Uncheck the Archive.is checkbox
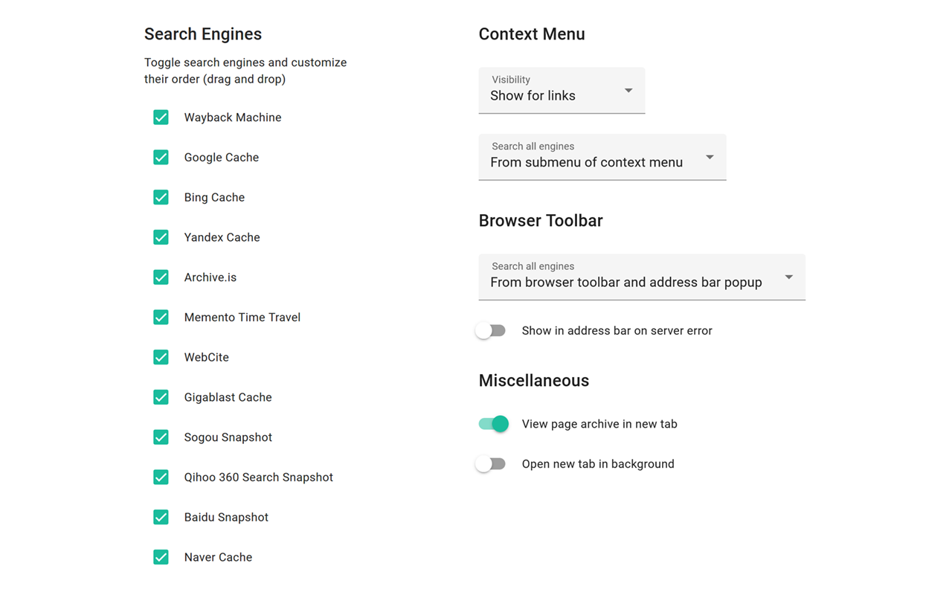 [x=161, y=277]
